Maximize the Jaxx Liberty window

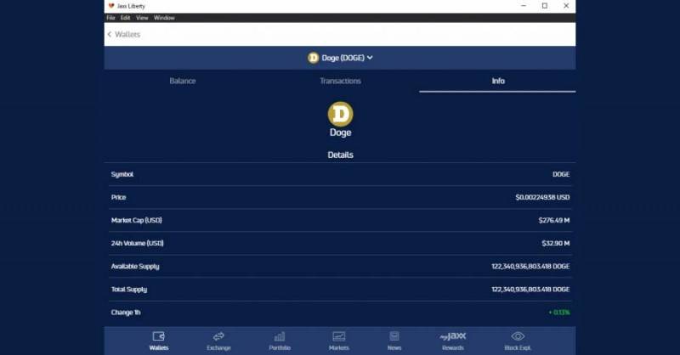(545, 6)
